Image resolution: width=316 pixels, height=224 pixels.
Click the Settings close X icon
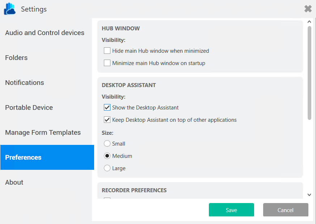[308, 9]
